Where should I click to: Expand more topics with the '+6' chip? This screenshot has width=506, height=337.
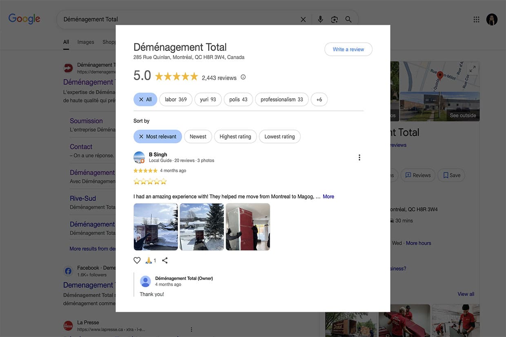click(x=319, y=99)
